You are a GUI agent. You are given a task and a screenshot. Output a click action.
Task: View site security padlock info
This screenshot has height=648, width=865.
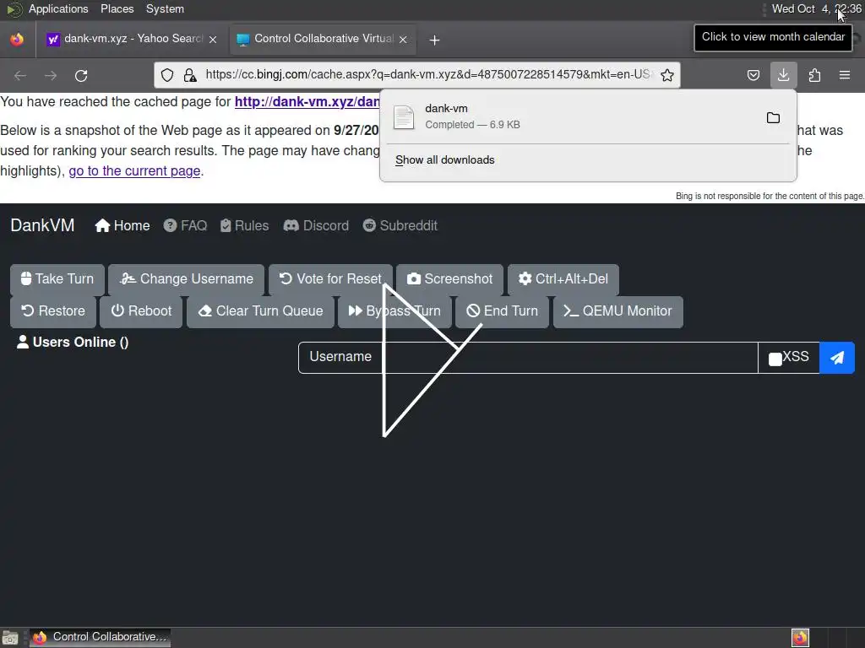(190, 75)
